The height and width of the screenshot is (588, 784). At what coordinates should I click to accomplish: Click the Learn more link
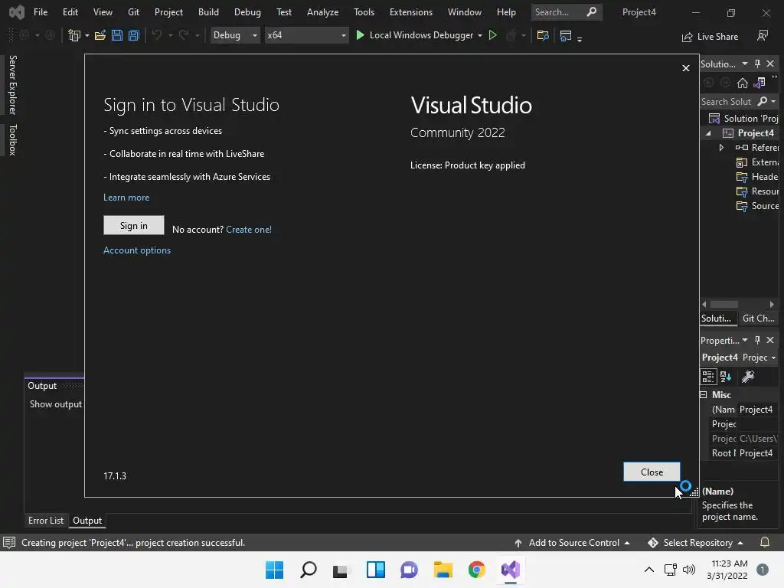126,198
